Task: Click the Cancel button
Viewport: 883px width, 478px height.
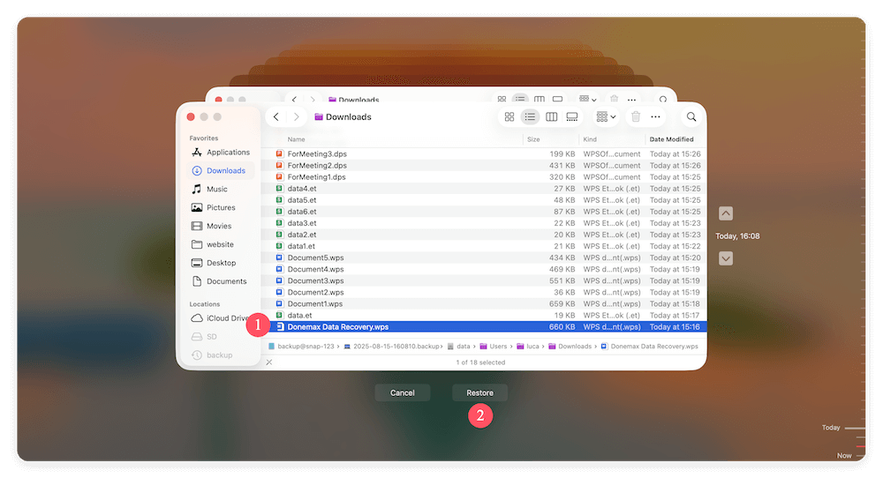Action: tap(402, 393)
